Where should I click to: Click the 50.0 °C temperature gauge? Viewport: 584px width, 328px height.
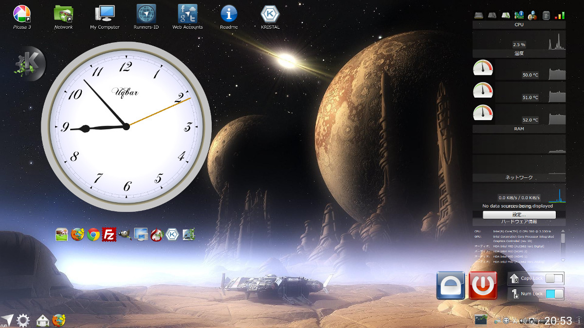(x=483, y=68)
